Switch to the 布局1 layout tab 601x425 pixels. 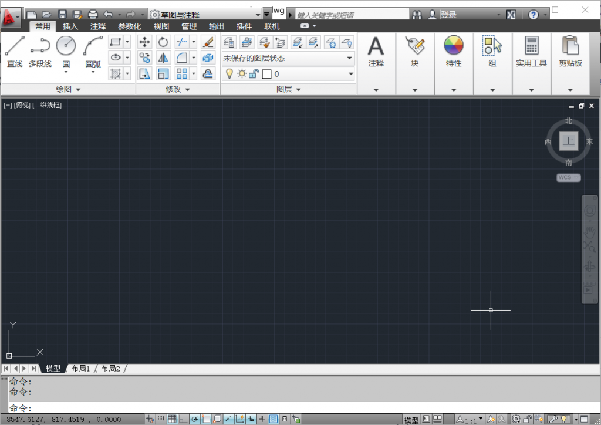[x=80, y=368]
